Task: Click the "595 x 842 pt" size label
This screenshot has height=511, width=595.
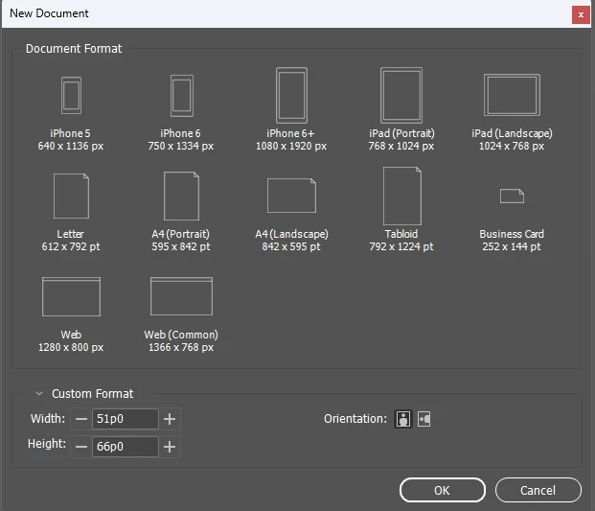Action: coord(181,246)
